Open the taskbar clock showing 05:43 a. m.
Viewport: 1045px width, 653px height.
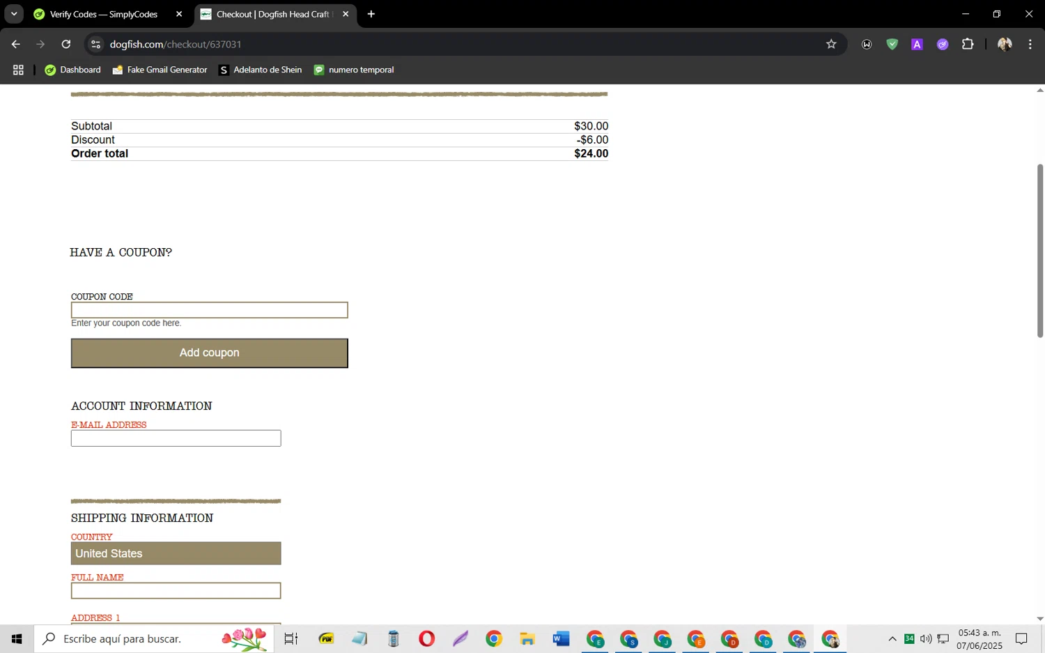980,639
